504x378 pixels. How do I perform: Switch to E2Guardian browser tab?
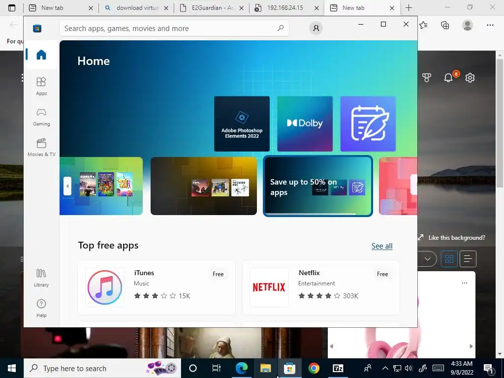212,8
